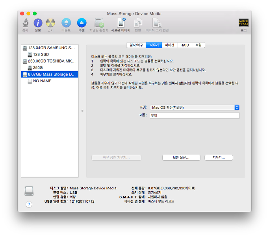Click the yellow minimize window button
Image resolution: width=269 pixels, height=237 pixels.
(x=28, y=13)
